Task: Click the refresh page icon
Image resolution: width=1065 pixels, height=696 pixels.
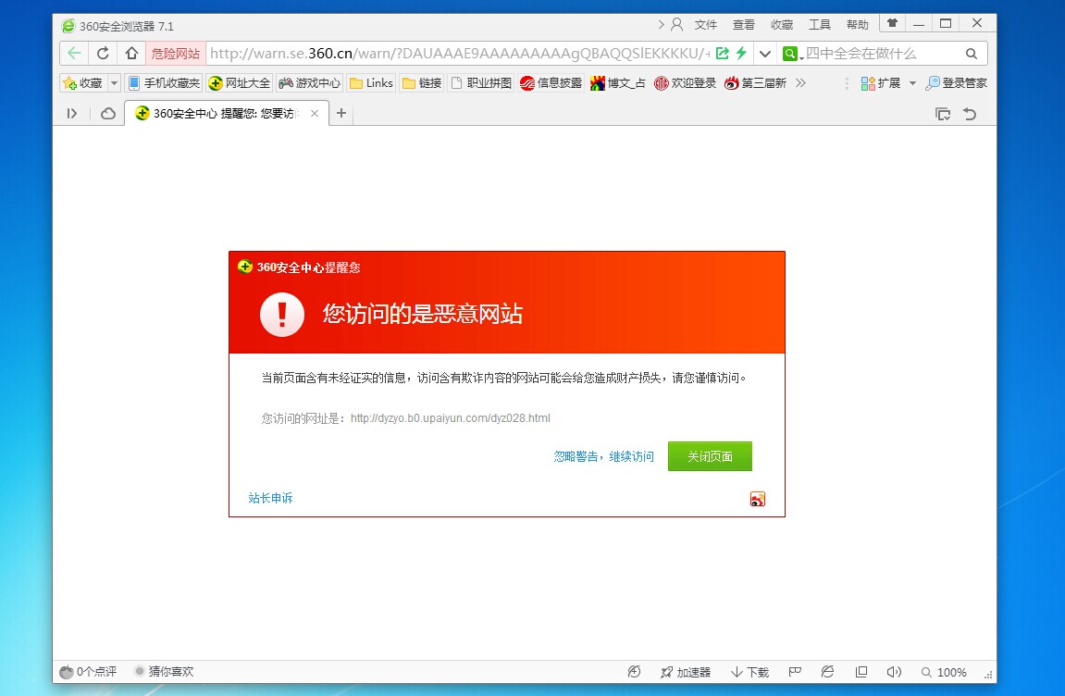Action: [x=103, y=54]
